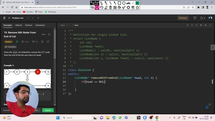This screenshot has height=121, width=215.
Task: Click the description panel vertical scrollbar
Action: 55,44
